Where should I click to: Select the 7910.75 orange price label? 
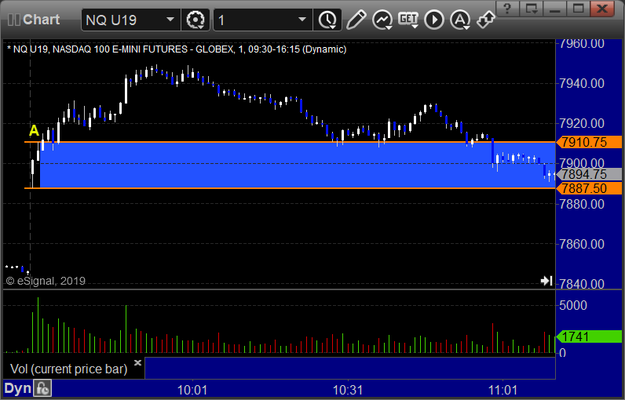pos(589,142)
